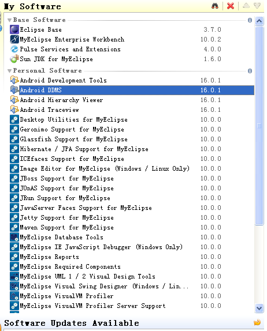Collapse the Base Software section
Image resolution: width=267 pixels, height=331 pixels.
click(x=9, y=20)
